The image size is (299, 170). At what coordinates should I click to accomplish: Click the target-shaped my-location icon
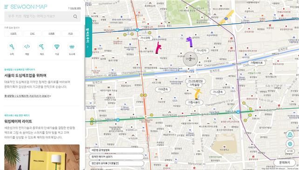[x=290, y=144]
